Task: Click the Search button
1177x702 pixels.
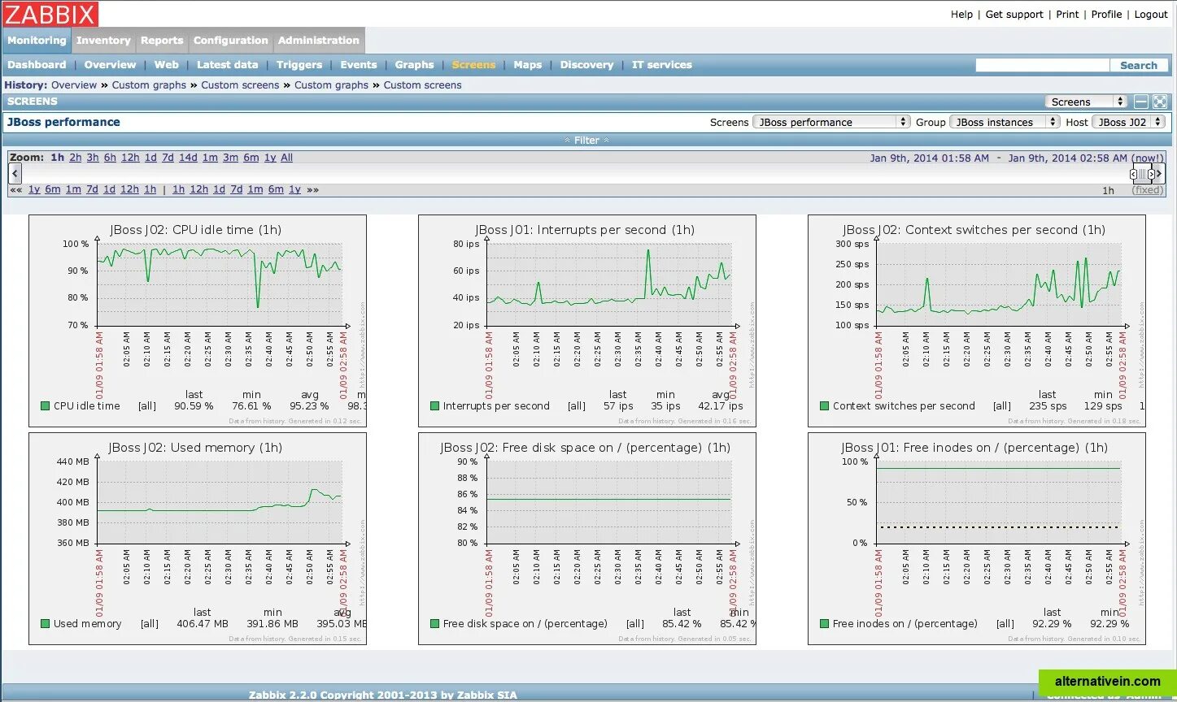Action: 1138,65
